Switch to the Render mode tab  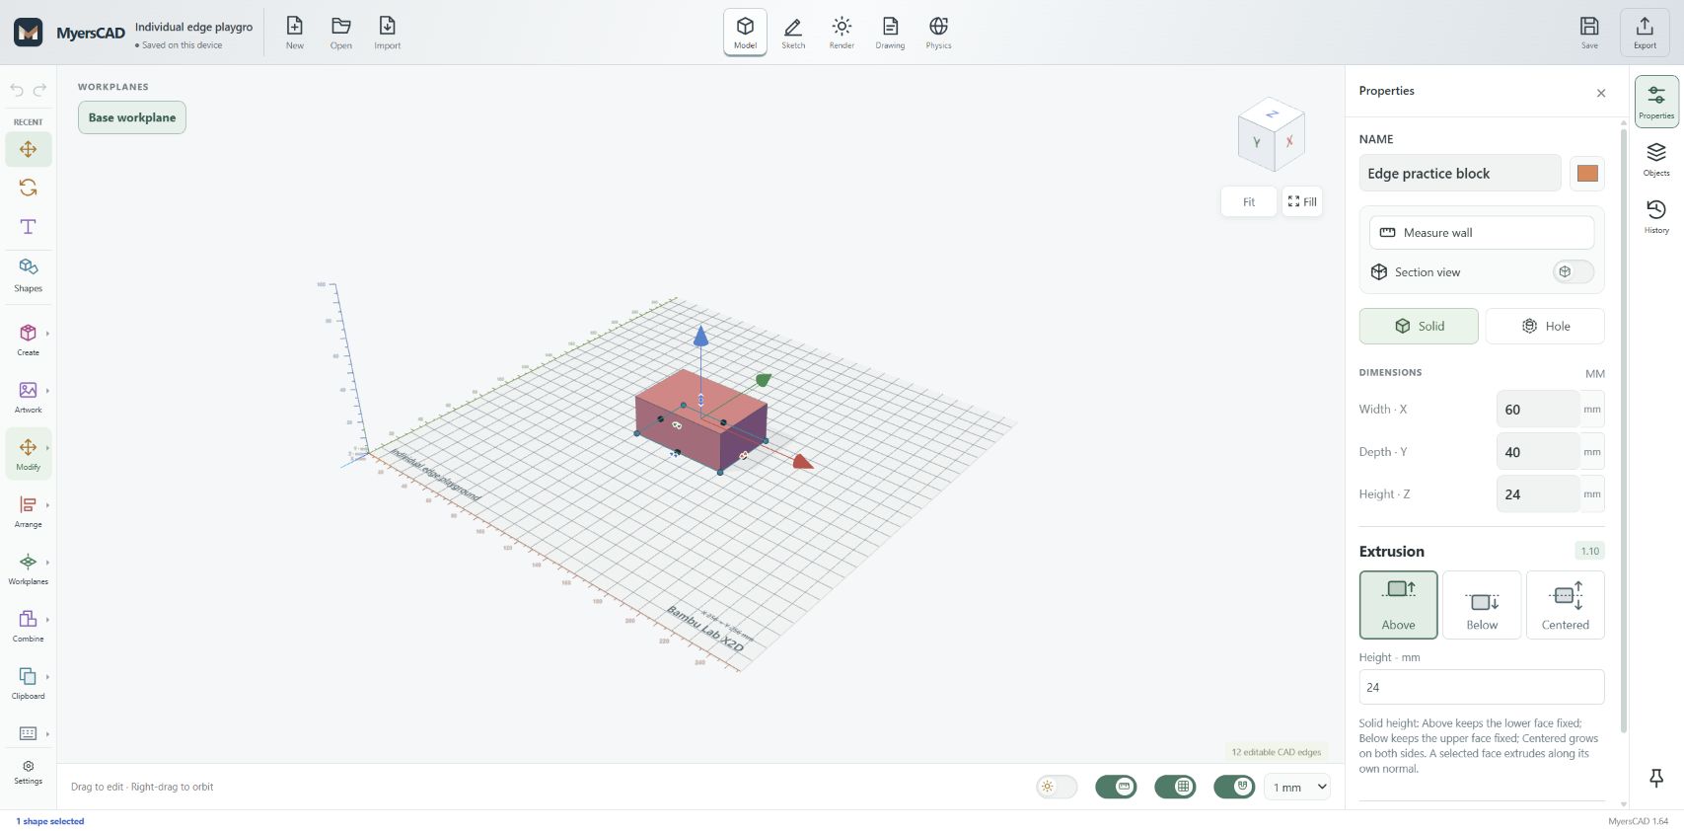(842, 33)
